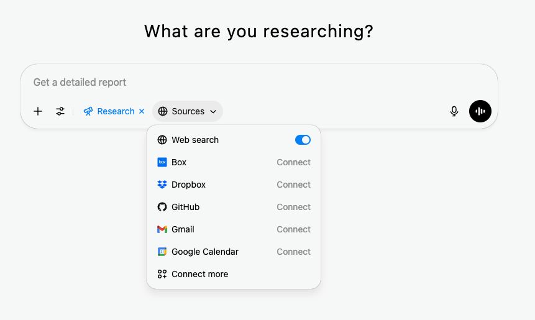The height and width of the screenshot is (320, 535).
Task: Connect the Gmail source
Action: 293,229
